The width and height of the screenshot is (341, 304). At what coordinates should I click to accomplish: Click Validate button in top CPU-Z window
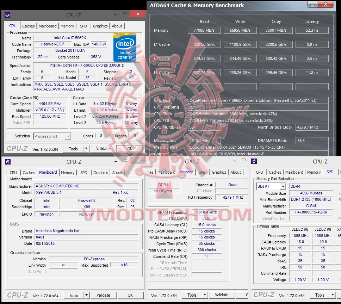(x=103, y=149)
